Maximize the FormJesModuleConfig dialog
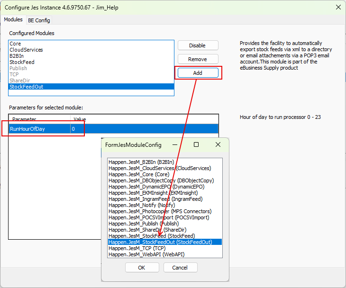The width and height of the screenshot is (346, 288). (196, 144)
